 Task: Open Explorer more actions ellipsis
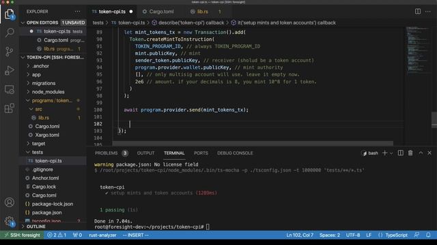click(77, 12)
